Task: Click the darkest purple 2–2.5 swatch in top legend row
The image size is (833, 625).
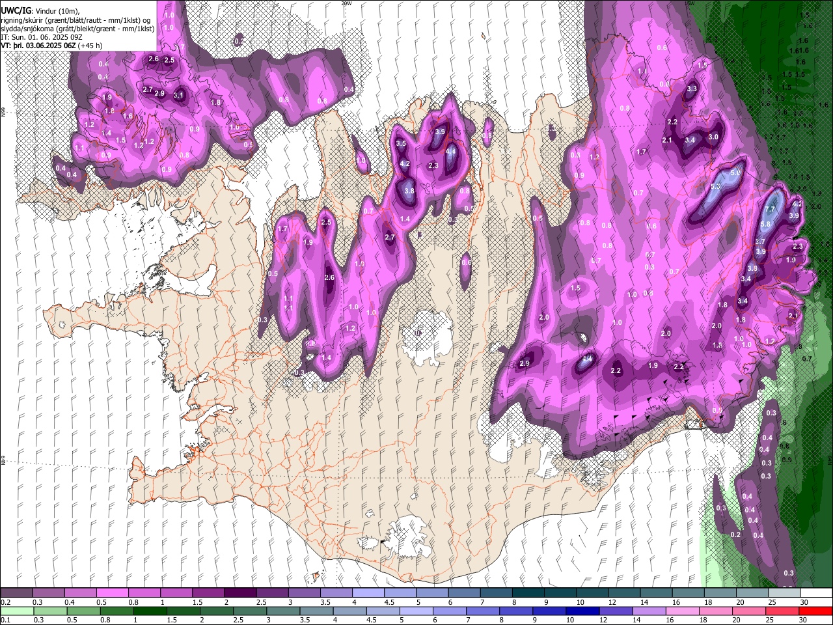Action: pos(240,593)
